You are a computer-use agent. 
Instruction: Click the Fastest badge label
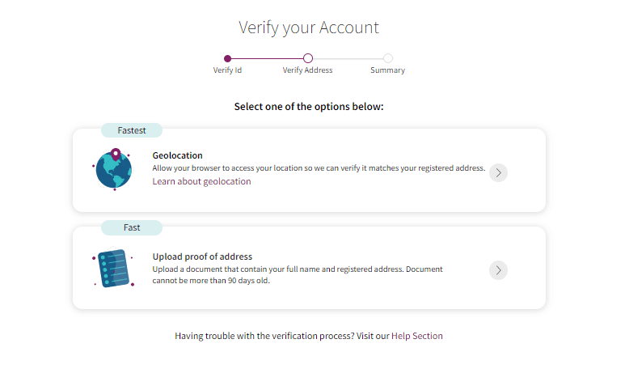point(132,130)
